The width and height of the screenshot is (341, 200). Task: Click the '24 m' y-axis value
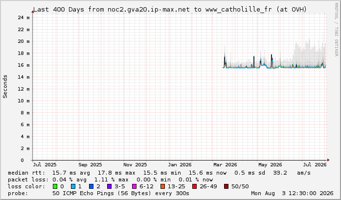coord(23,18)
